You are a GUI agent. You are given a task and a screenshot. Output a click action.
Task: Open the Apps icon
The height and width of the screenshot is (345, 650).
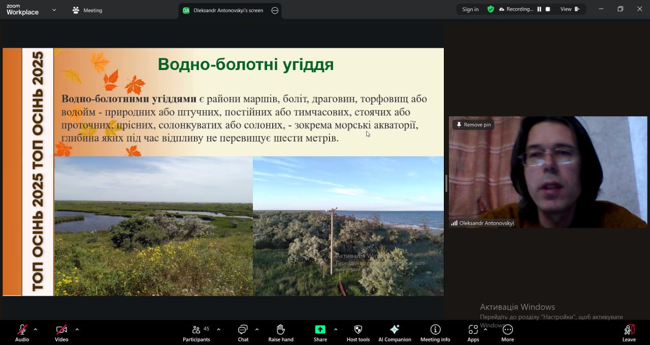(473, 329)
